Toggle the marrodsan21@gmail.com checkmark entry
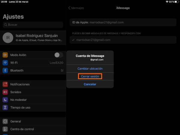Viewport: 180px width, 135px height. point(123,40)
